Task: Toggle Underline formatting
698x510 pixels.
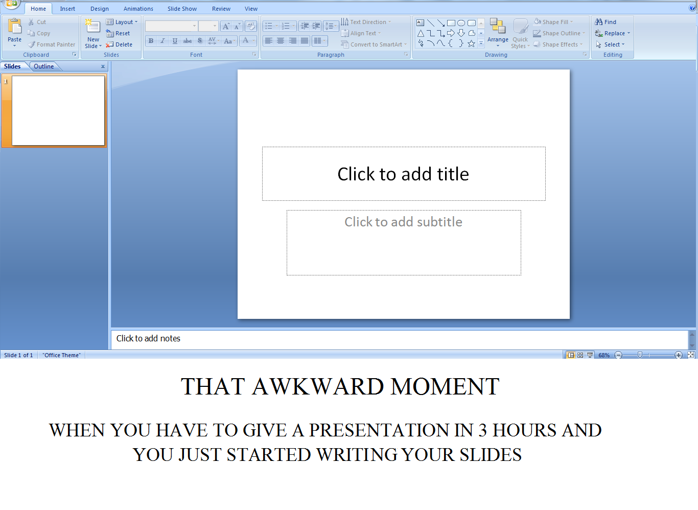Action: [x=175, y=40]
